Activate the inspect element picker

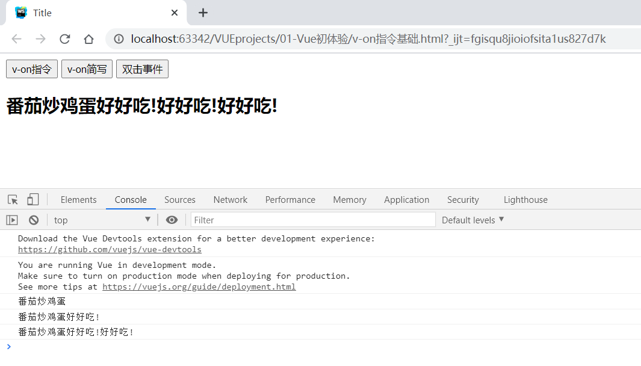[13, 200]
